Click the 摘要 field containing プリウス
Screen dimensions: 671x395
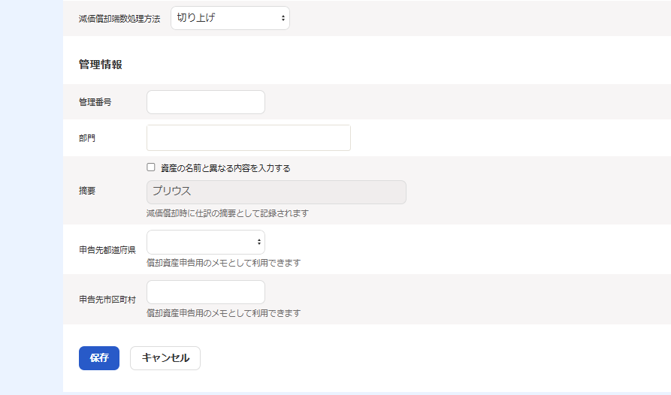tap(276, 192)
